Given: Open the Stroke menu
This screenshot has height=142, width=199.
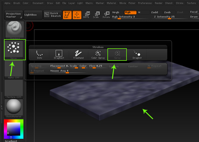Looking at the screenshot, I should click(179, 3).
